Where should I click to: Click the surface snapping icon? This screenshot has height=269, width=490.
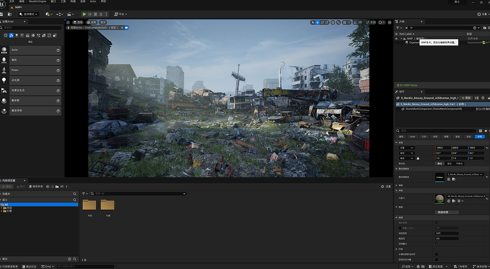tap(338, 22)
